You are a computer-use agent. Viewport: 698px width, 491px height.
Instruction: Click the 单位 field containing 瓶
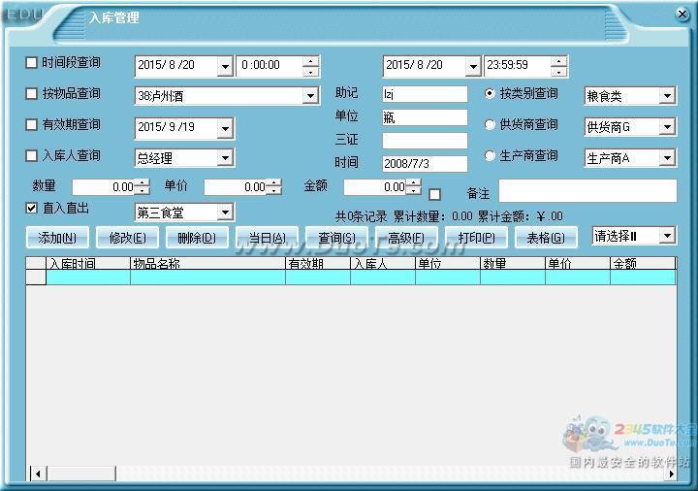[425, 117]
